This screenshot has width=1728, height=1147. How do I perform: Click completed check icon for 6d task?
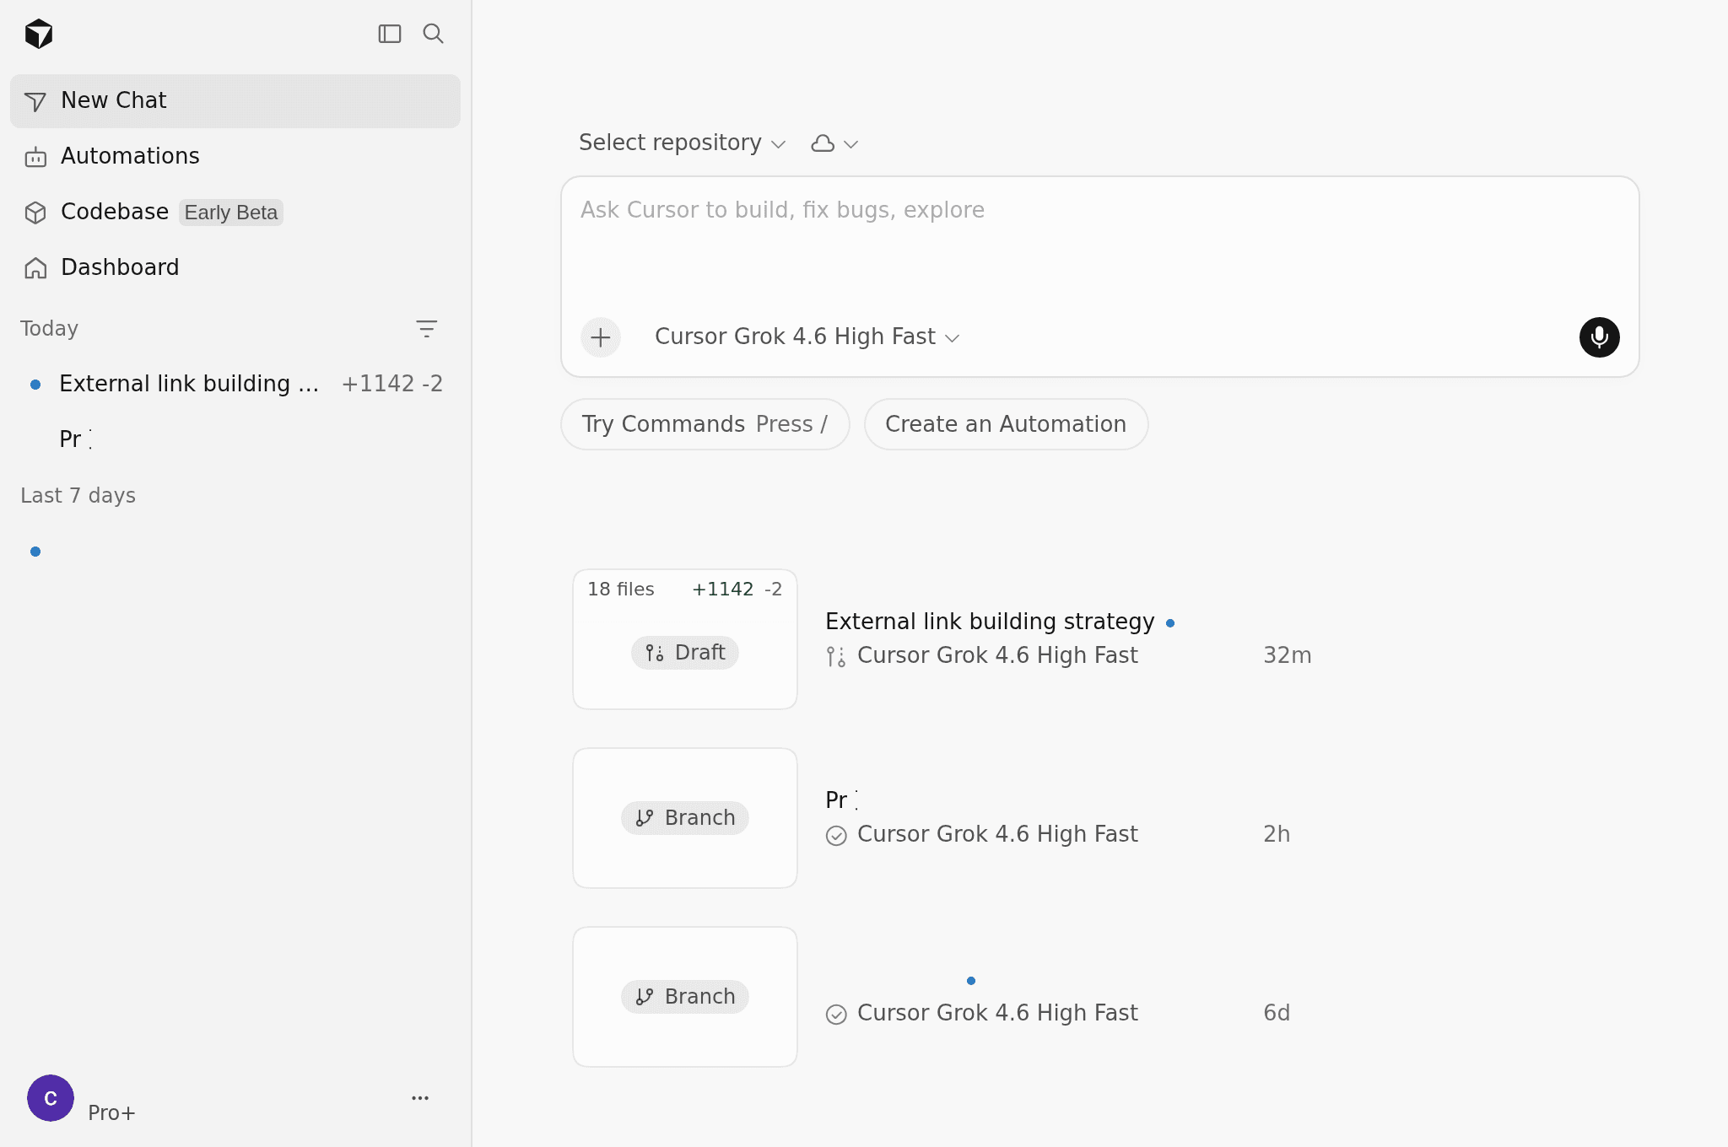tap(836, 1014)
